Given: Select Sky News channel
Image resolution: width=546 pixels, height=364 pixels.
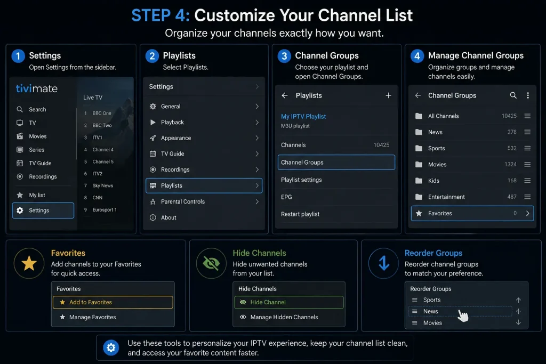Looking at the screenshot, I should coord(99,185).
